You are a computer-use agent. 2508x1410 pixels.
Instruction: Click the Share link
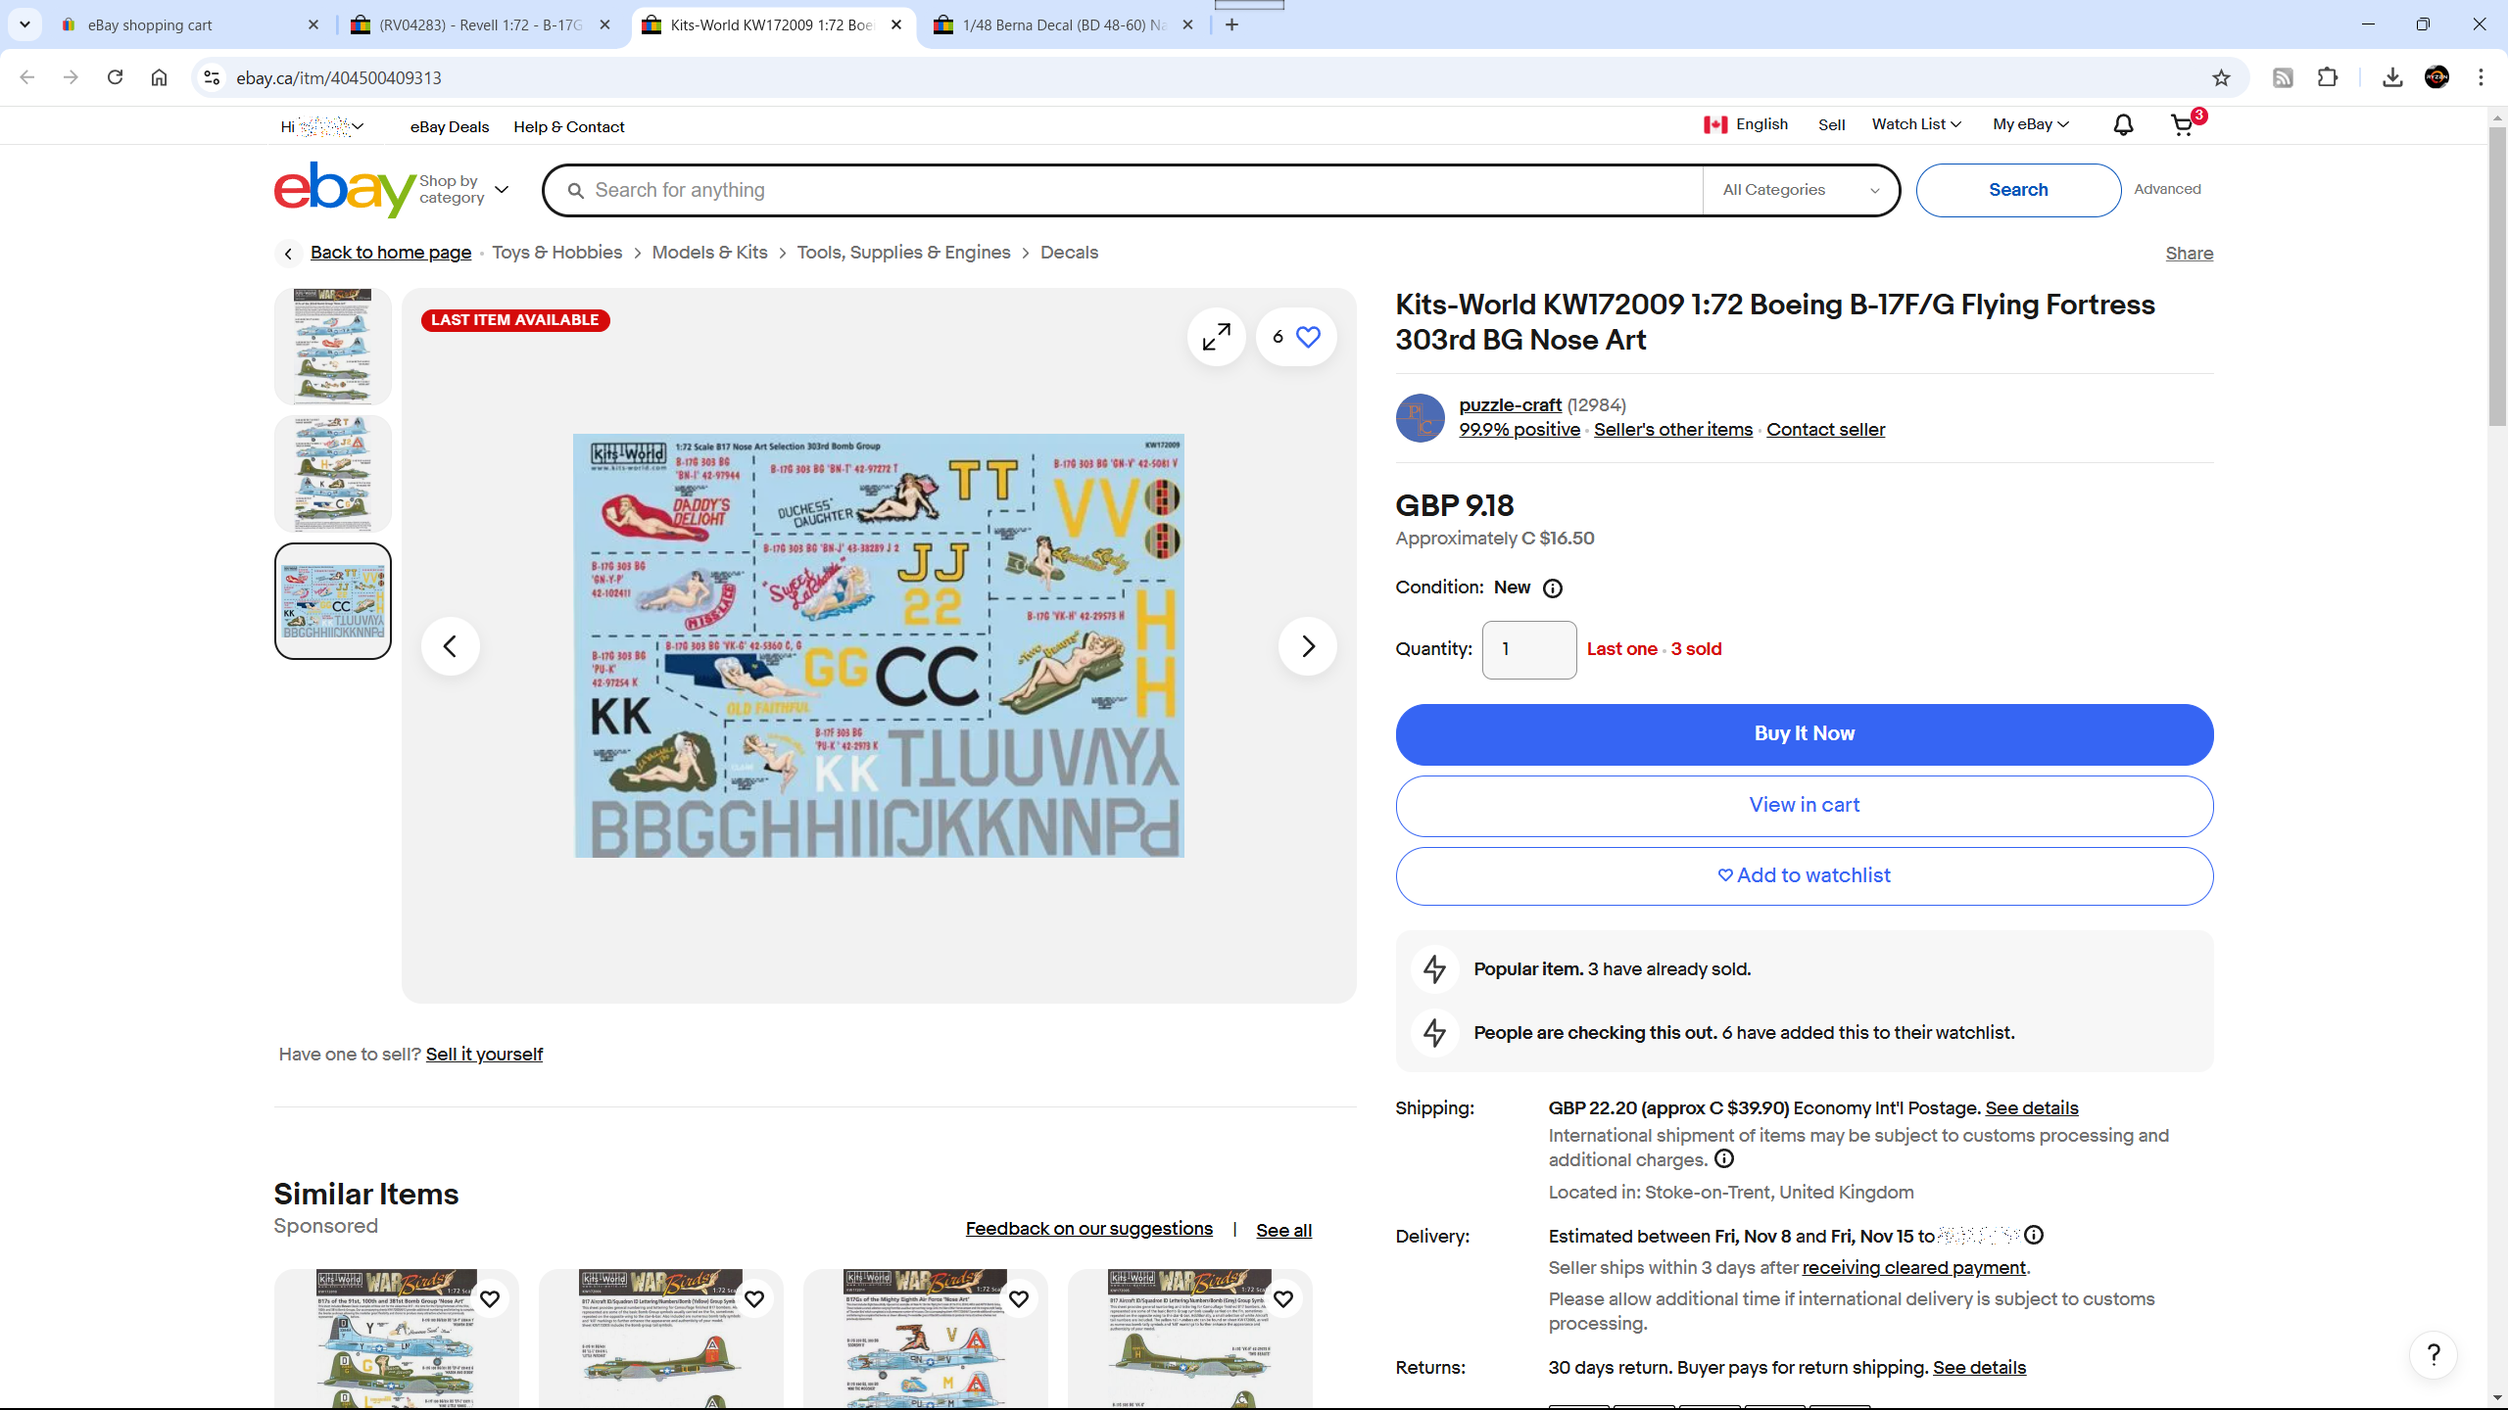[2189, 254]
